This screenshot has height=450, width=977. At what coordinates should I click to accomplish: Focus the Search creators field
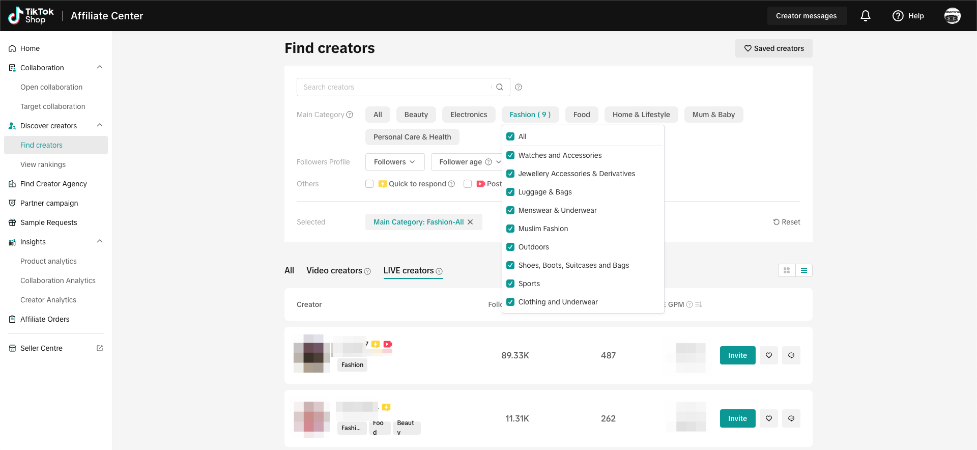(x=394, y=87)
